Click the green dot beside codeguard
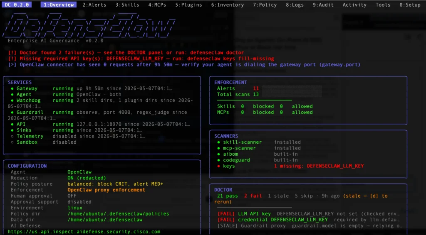Screen dimensions: 426x235 coord(219,160)
